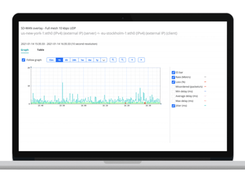Choose the 24h time range

[74, 60]
